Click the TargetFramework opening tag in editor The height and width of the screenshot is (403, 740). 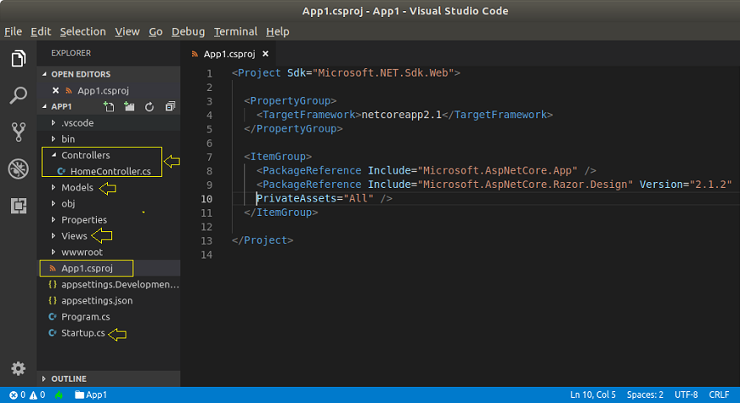(x=308, y=115)
